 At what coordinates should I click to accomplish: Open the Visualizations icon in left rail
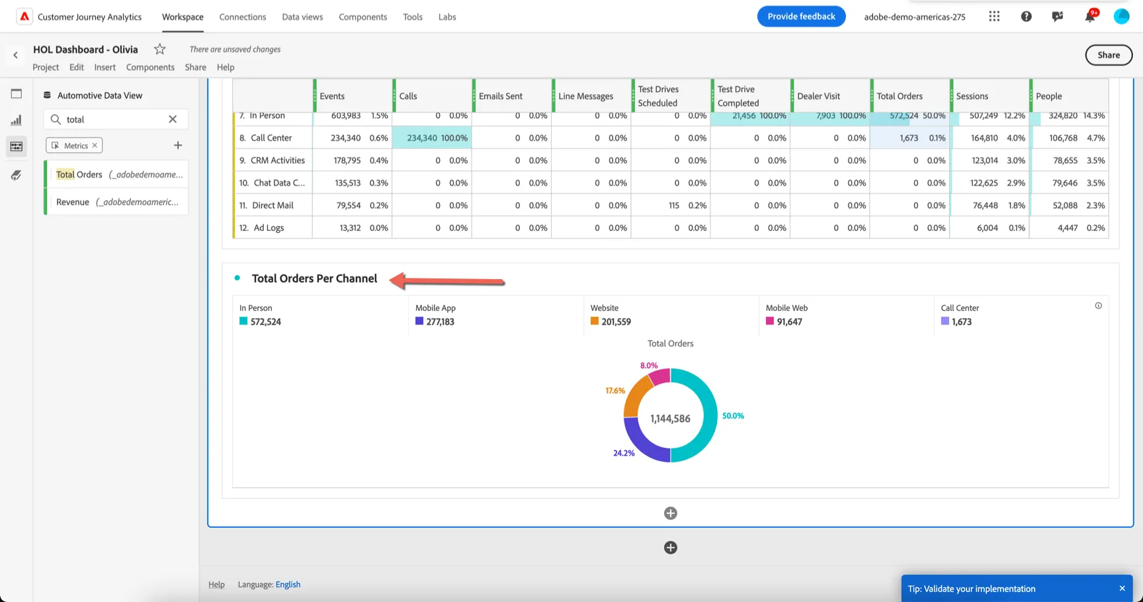pos(17,120)
